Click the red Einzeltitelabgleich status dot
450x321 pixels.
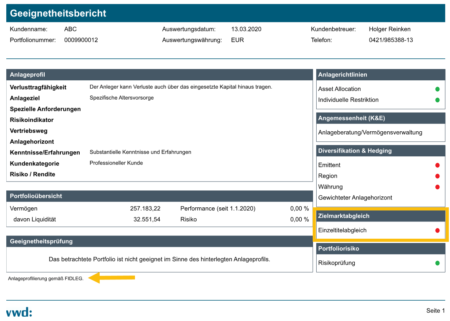tap(437, 230)
